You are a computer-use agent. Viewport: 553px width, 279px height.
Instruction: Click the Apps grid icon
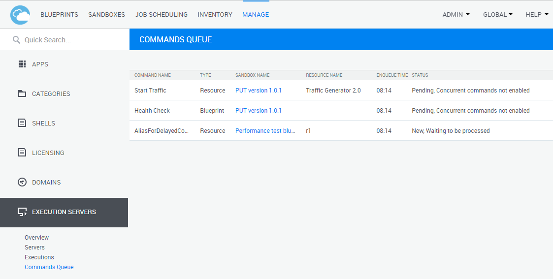22,64
